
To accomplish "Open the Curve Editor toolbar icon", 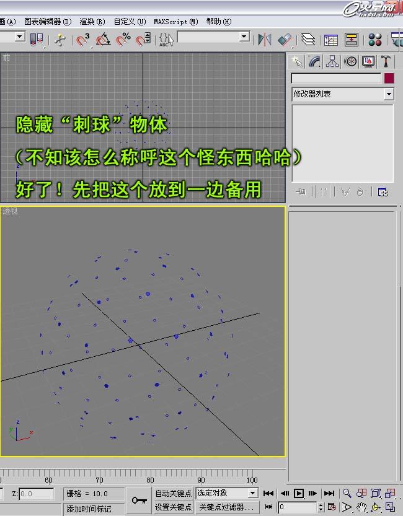I will pos(331,40).
